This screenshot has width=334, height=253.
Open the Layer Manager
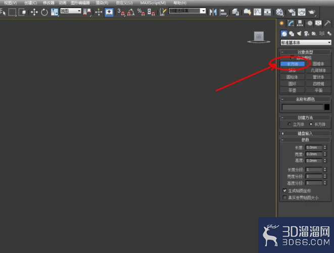pos(235,12)
